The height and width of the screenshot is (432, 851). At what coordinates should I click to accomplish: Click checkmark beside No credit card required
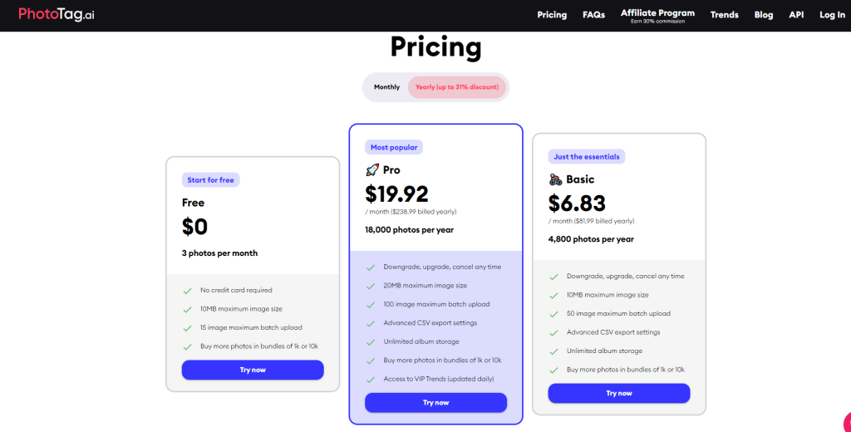coord(188,290)
